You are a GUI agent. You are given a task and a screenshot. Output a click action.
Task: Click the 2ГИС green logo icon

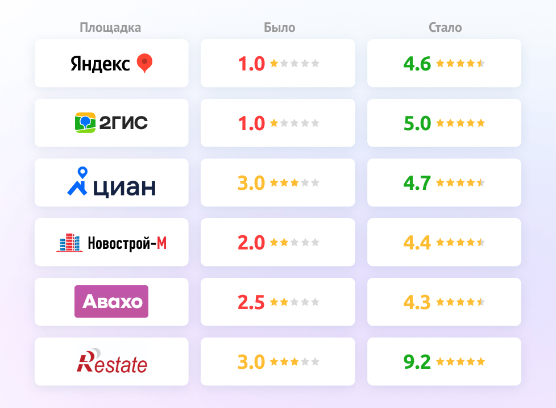click(x=85, y=123)
